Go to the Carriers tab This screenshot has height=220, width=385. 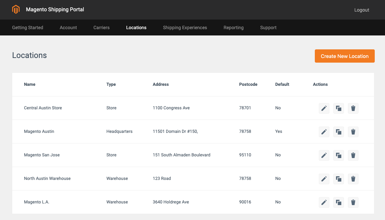[101, 27]
